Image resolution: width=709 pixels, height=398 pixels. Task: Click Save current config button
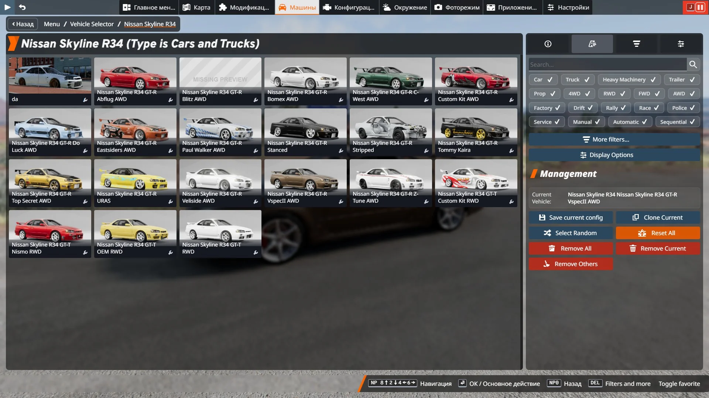[571, 217]
